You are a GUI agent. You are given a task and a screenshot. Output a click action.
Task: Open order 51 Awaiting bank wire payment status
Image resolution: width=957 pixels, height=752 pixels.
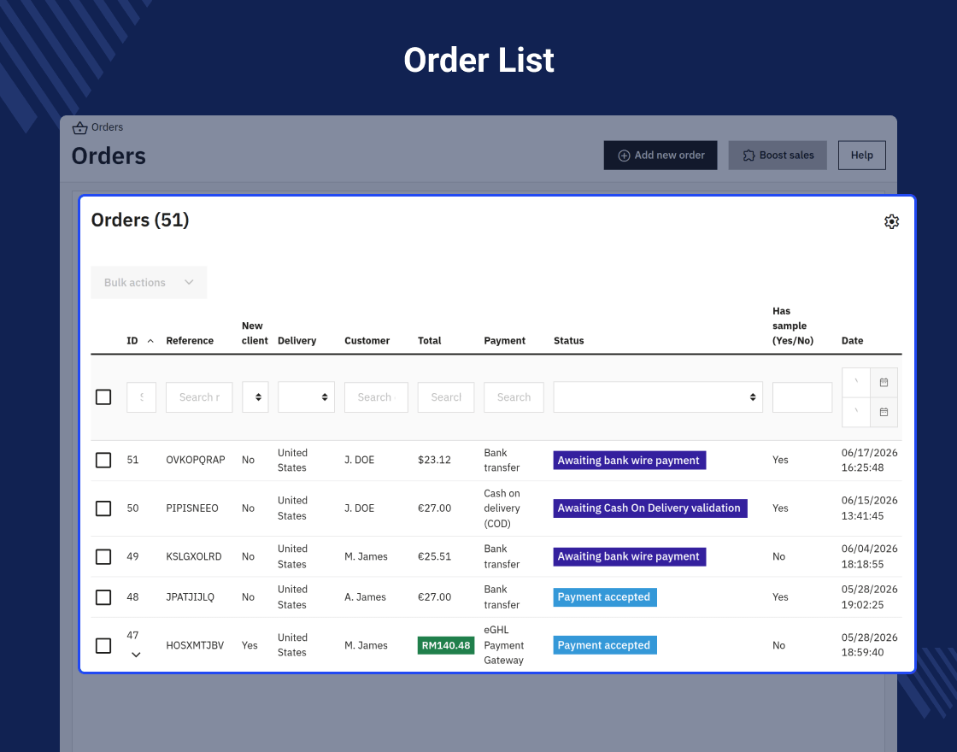tap(629, 461)
